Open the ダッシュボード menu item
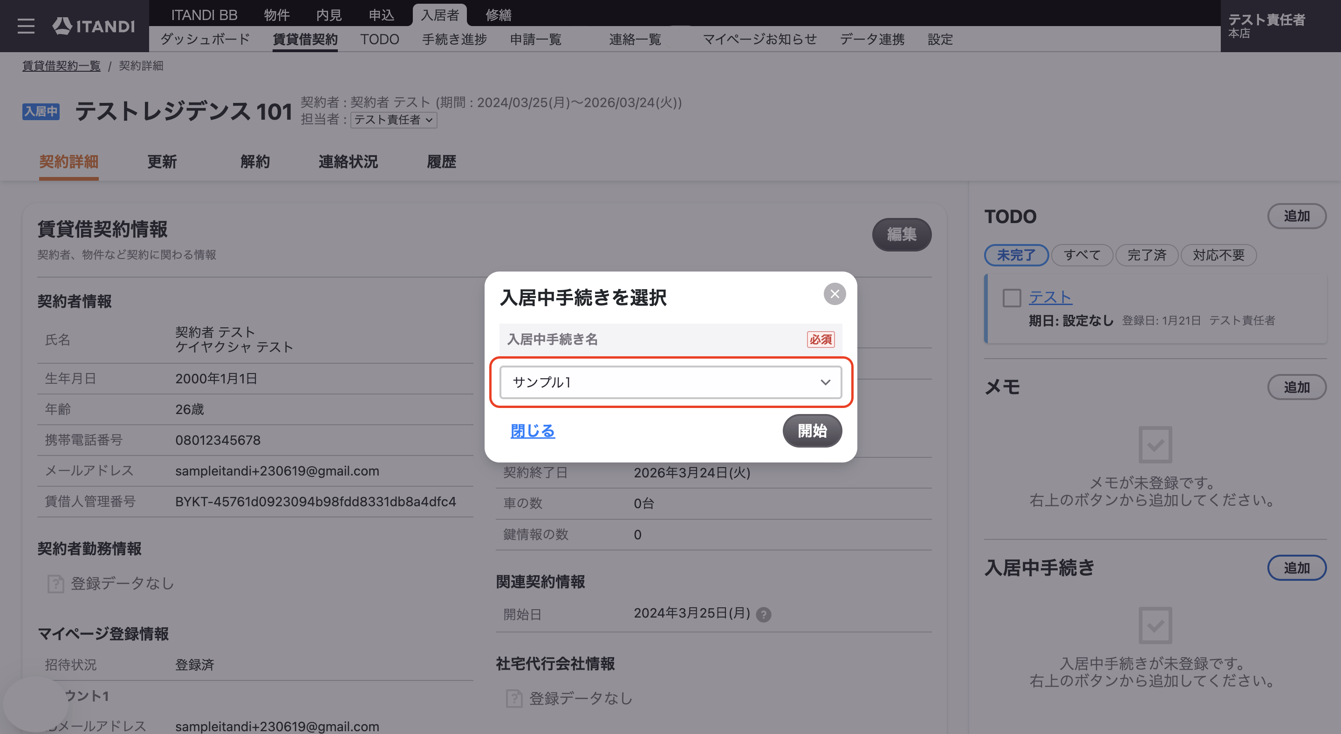Screen dimensions: 1341x734 click(x=205, y=39)
